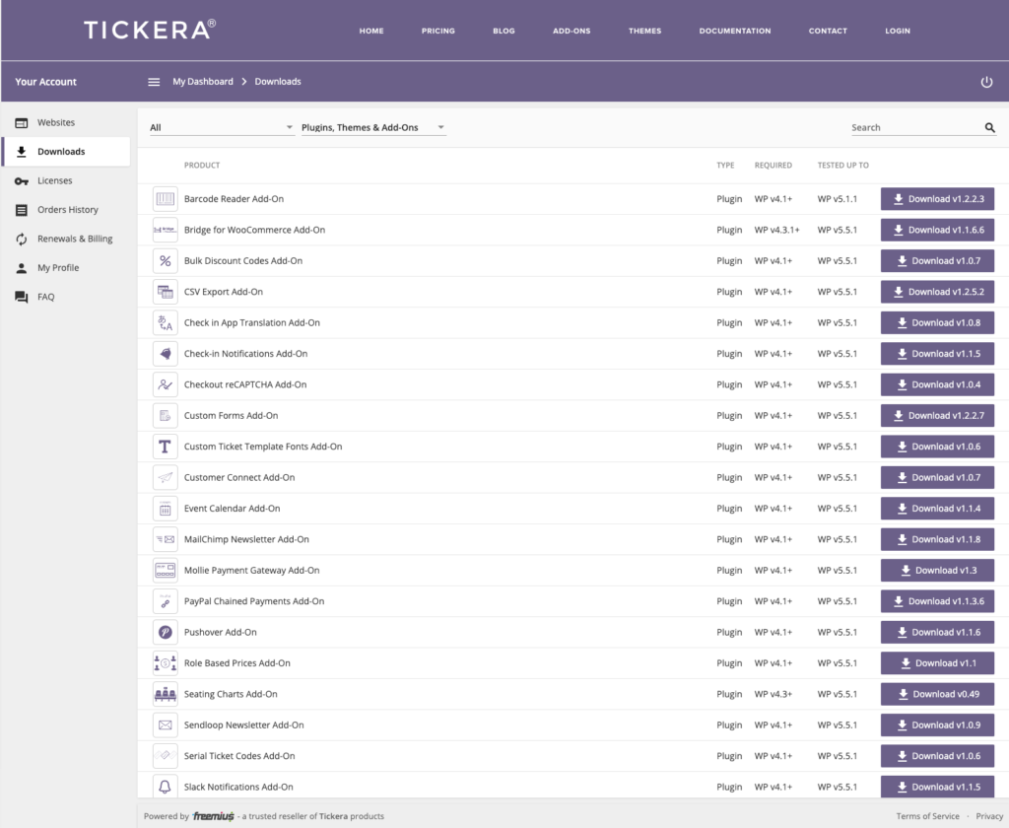Click the Slack Notifications bell icon
The image size is (1009, 828).
pos(165,786)
